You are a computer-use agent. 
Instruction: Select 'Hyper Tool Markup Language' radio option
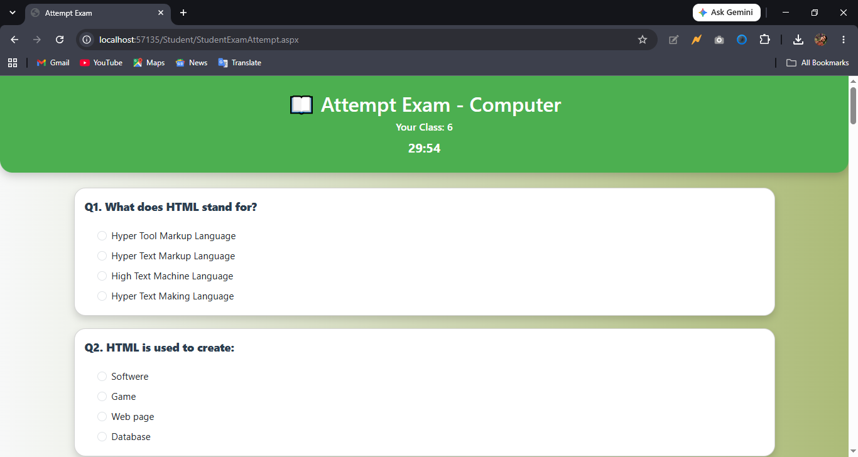pyautogui.click(x=102, y=236)
